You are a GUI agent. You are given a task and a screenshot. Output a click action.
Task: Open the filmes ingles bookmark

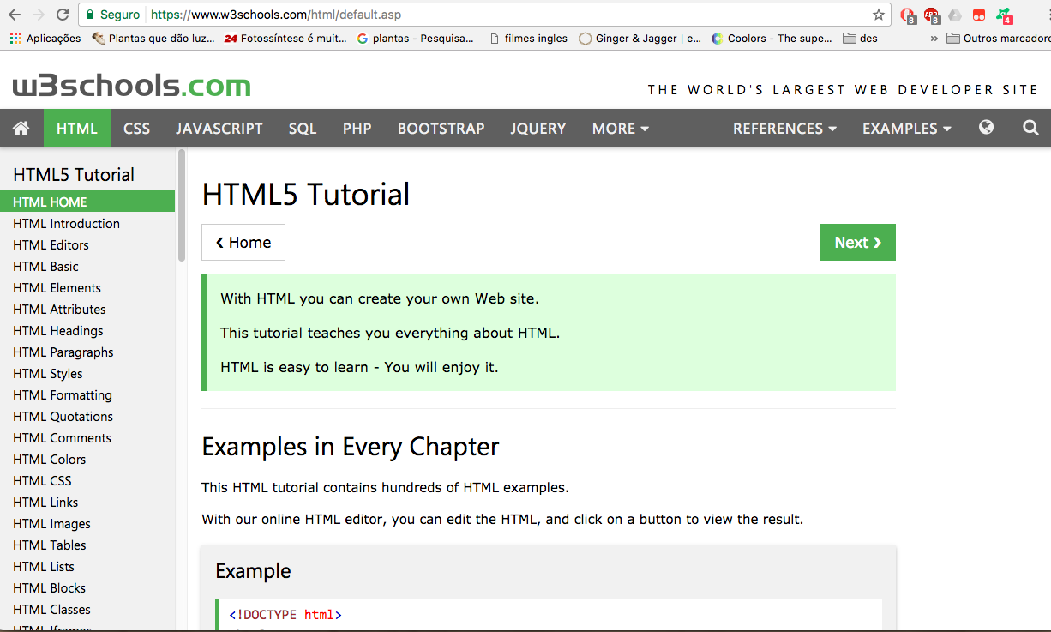(527, 39)
